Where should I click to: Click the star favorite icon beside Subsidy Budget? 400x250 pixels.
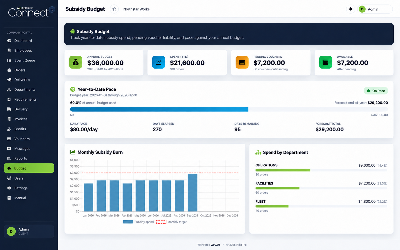pyautogui.click(x=114, y=9)
